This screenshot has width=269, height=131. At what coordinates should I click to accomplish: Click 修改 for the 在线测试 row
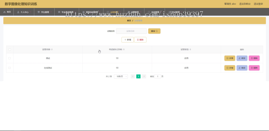point(242,68)
